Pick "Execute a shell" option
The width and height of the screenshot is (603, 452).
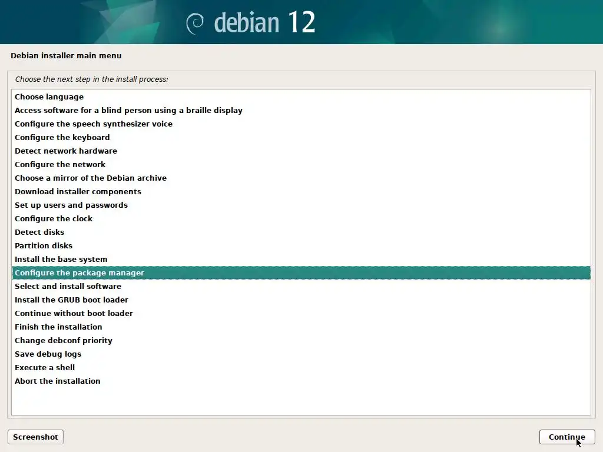click(301, 367)
